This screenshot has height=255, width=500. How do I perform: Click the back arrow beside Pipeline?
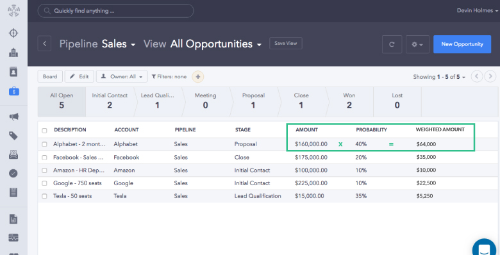coord(45,44)
